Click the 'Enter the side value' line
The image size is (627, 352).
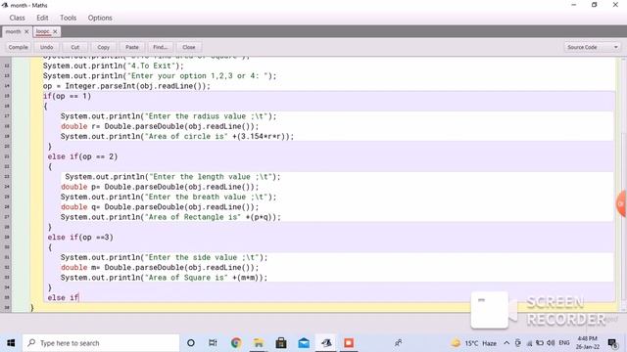(164, 257)
